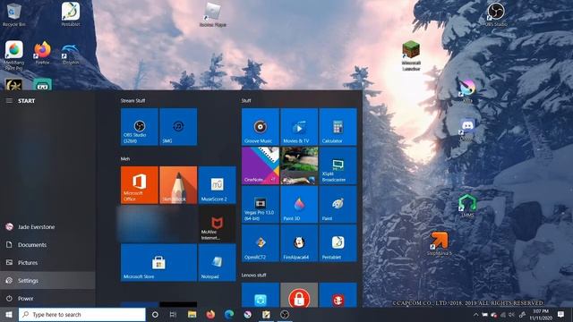The width and height of the screenshot is (573, 322).
Task: Open the SketchBook pencil tile
Action: click(178, 185)
